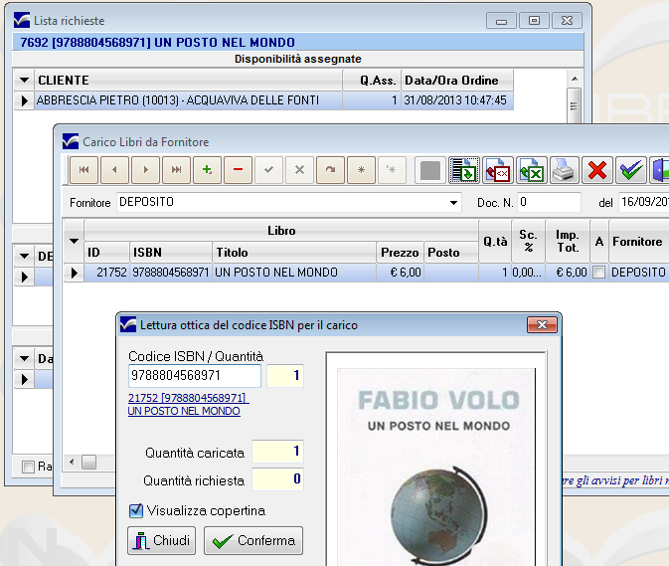
Task: Select the € 6,00 Prezzo cell
Action: click(400, 273)
